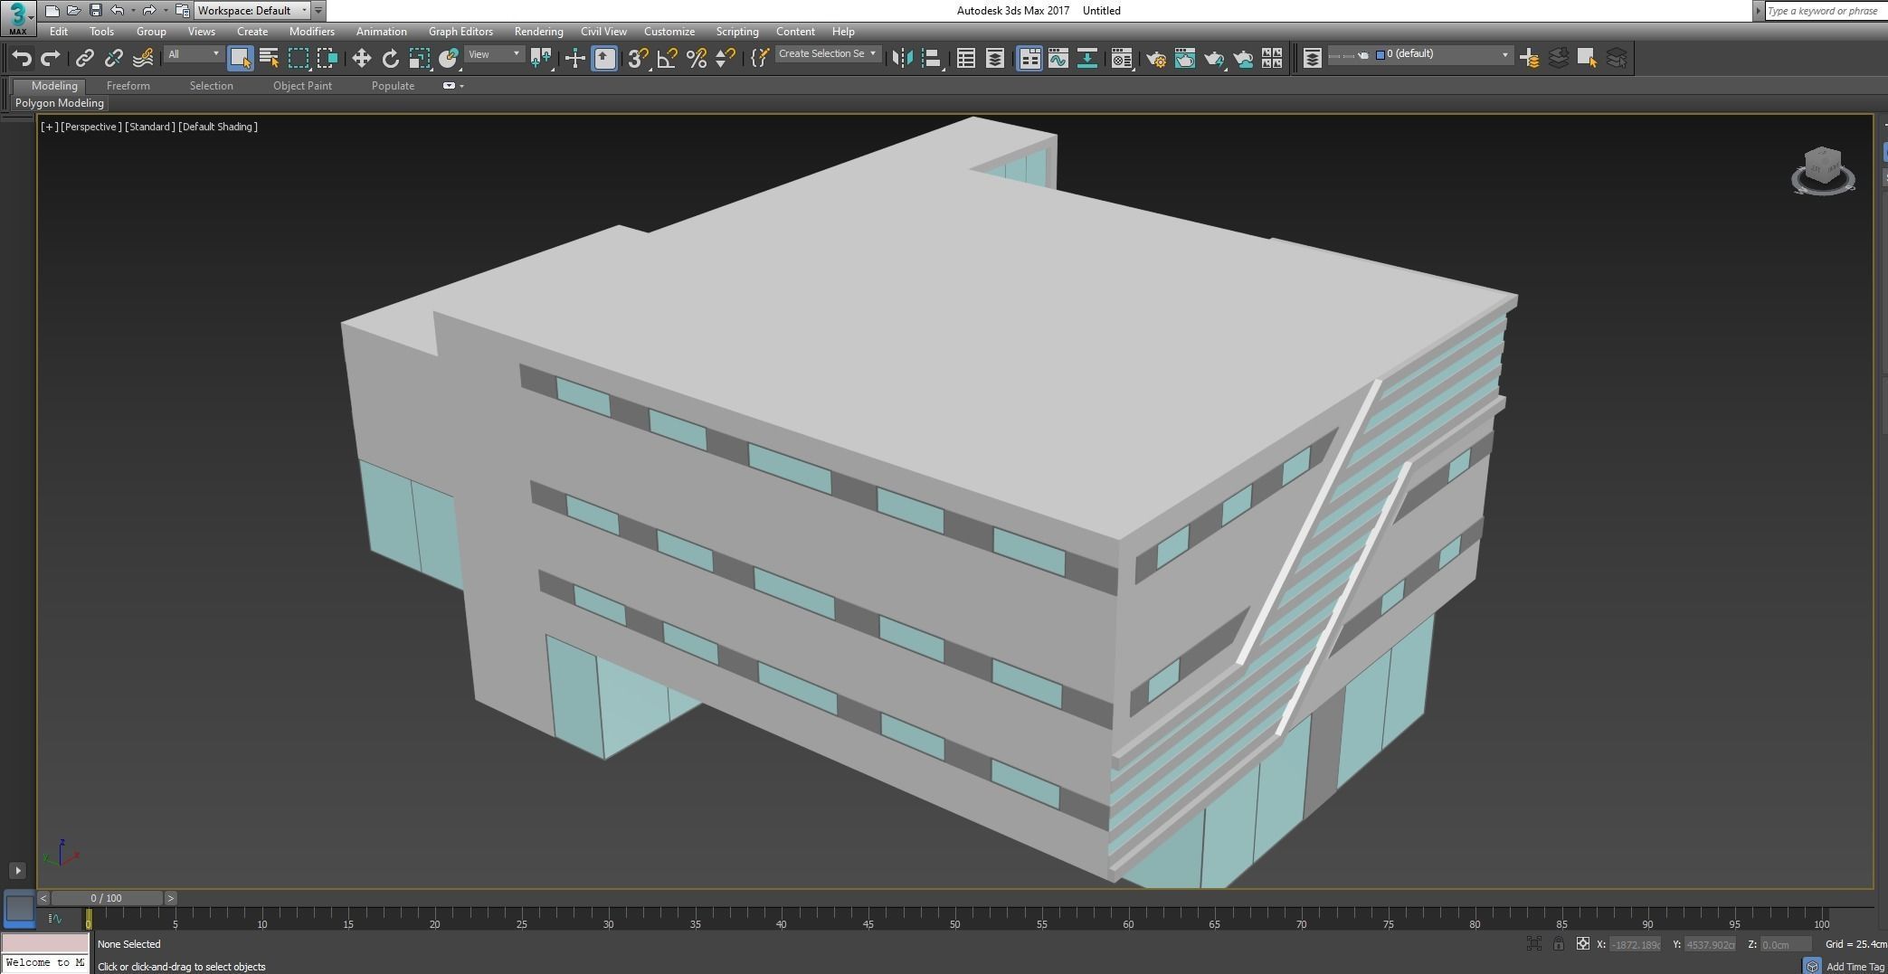
Task: Toggle the selection lock icon in status bar
Action: tap(1558, 943)
